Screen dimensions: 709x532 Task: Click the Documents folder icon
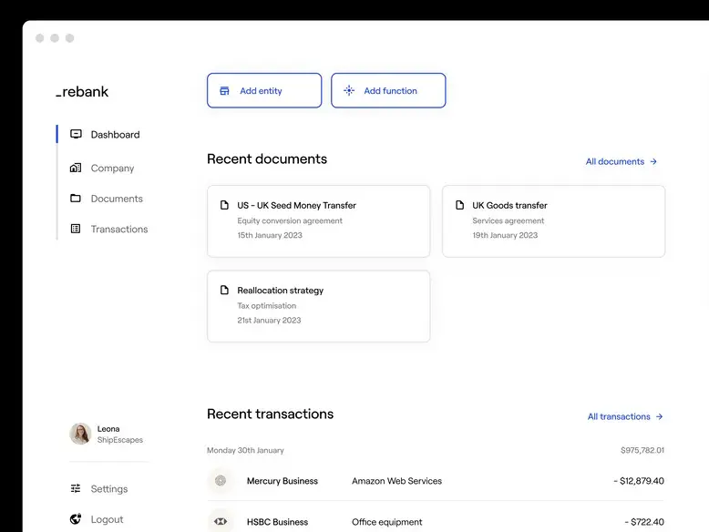76,198
